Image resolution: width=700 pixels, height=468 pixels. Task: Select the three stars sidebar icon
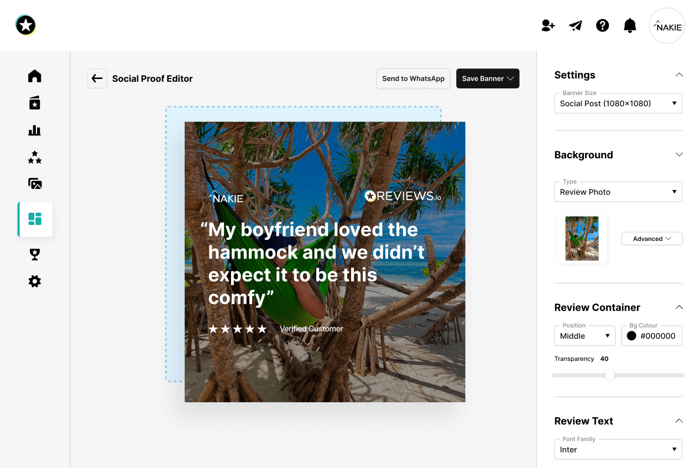point(35,157)
